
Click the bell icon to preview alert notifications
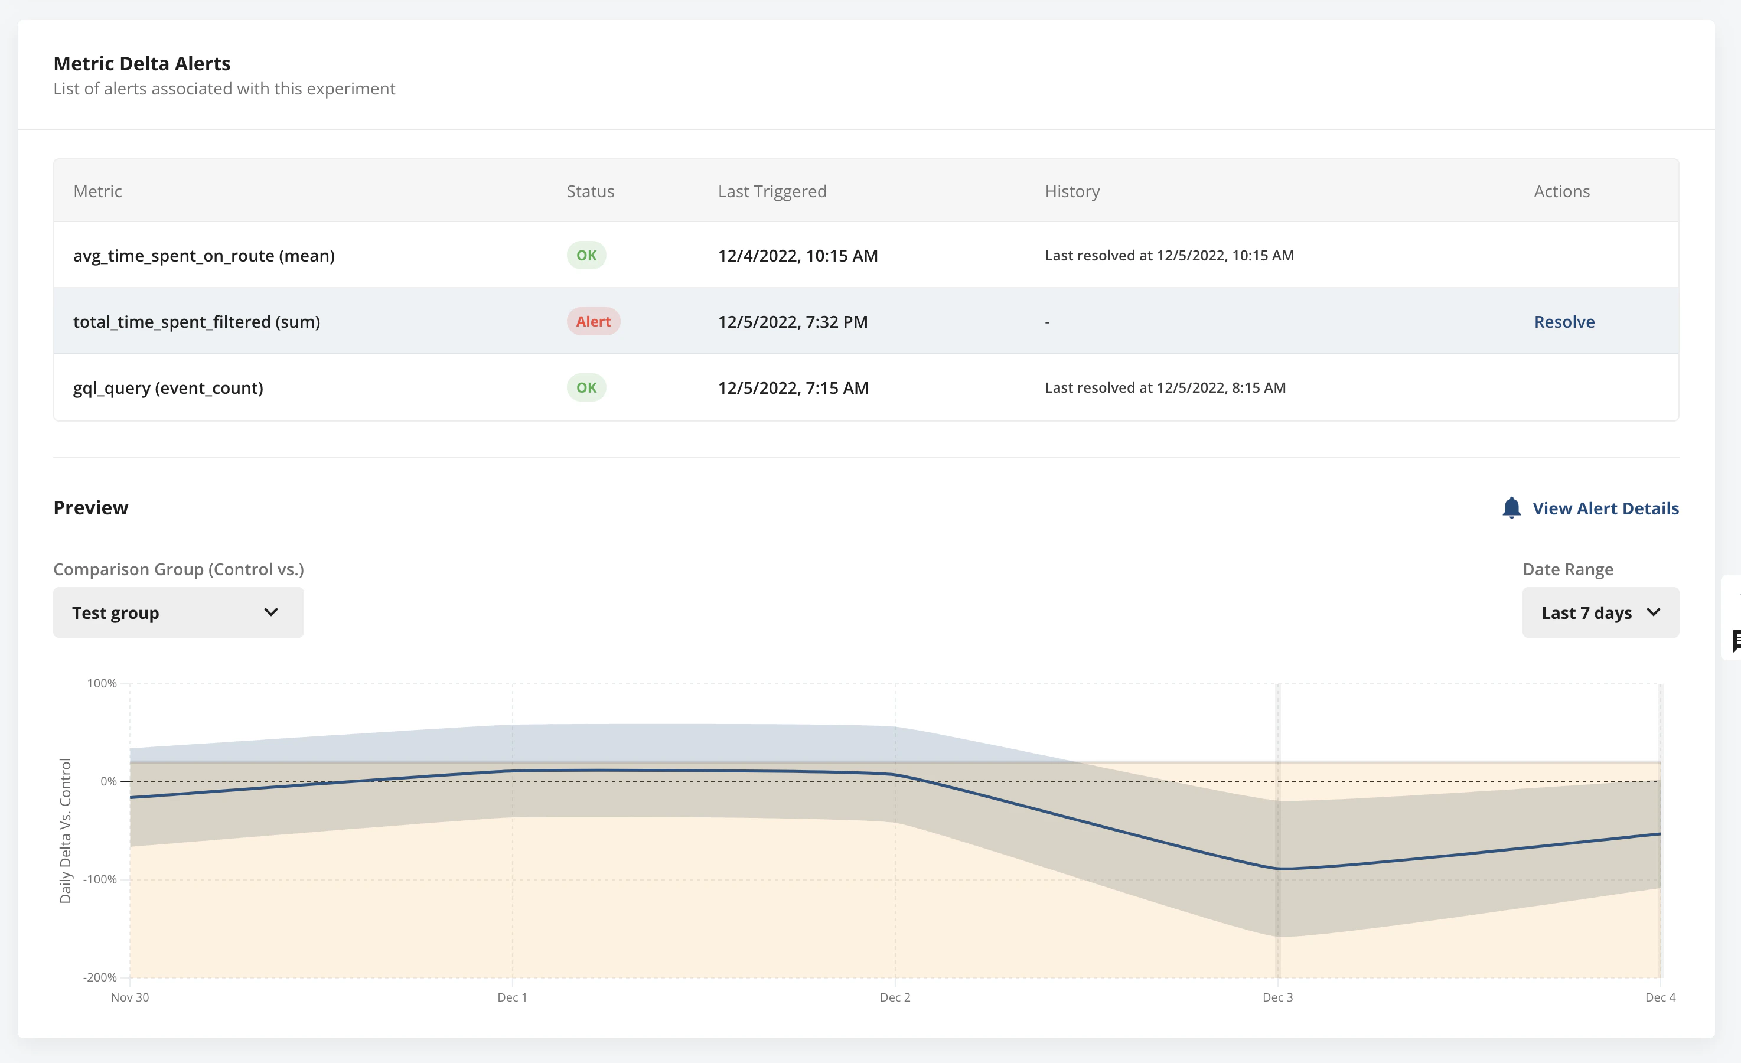pyautogui.click(x=1511, y=507)
